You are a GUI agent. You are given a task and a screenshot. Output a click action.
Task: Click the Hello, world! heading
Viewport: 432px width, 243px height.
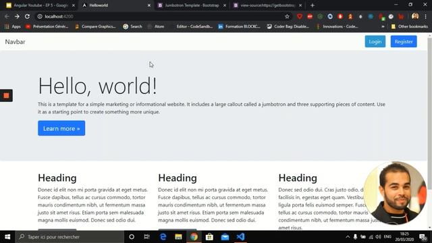[x=97, y=86]
